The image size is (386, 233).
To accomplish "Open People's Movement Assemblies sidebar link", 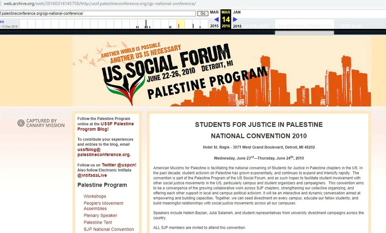I will click(x=103, y=206).
